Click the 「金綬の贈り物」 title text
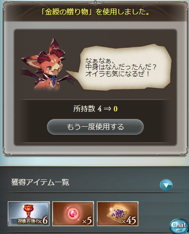The image size is (189, 234). click(67, 12)
